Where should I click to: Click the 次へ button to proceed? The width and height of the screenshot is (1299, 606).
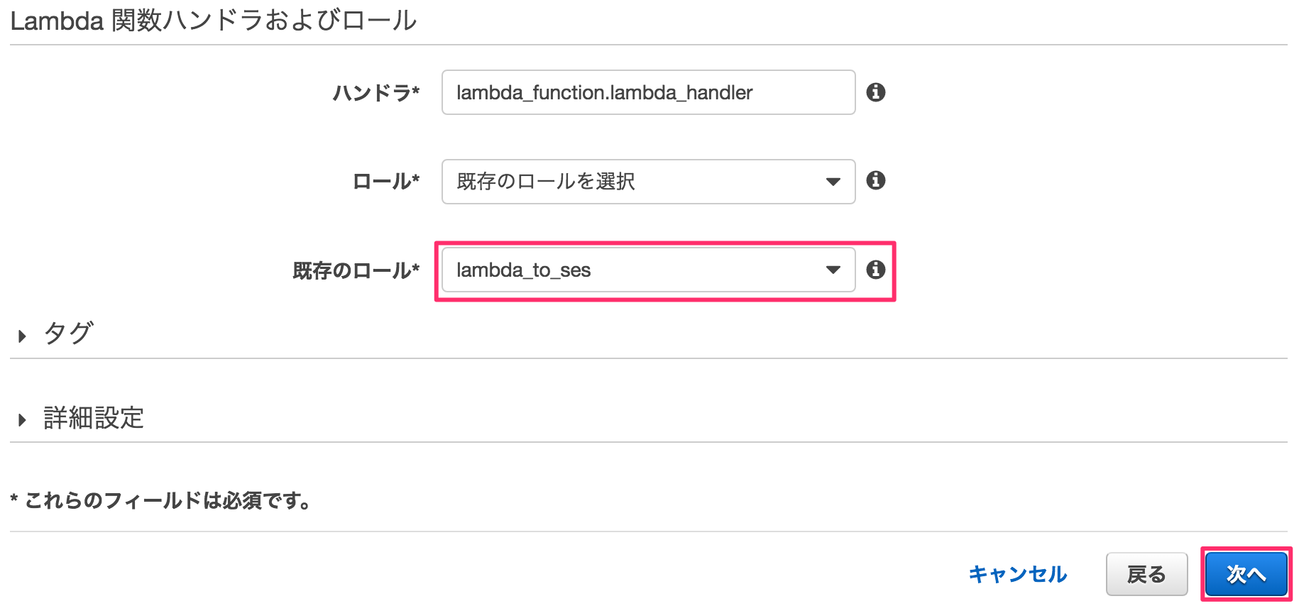coord(1247,575)
